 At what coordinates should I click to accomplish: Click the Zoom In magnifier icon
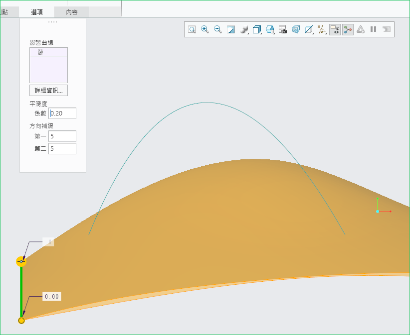click(x=205, y=30)
